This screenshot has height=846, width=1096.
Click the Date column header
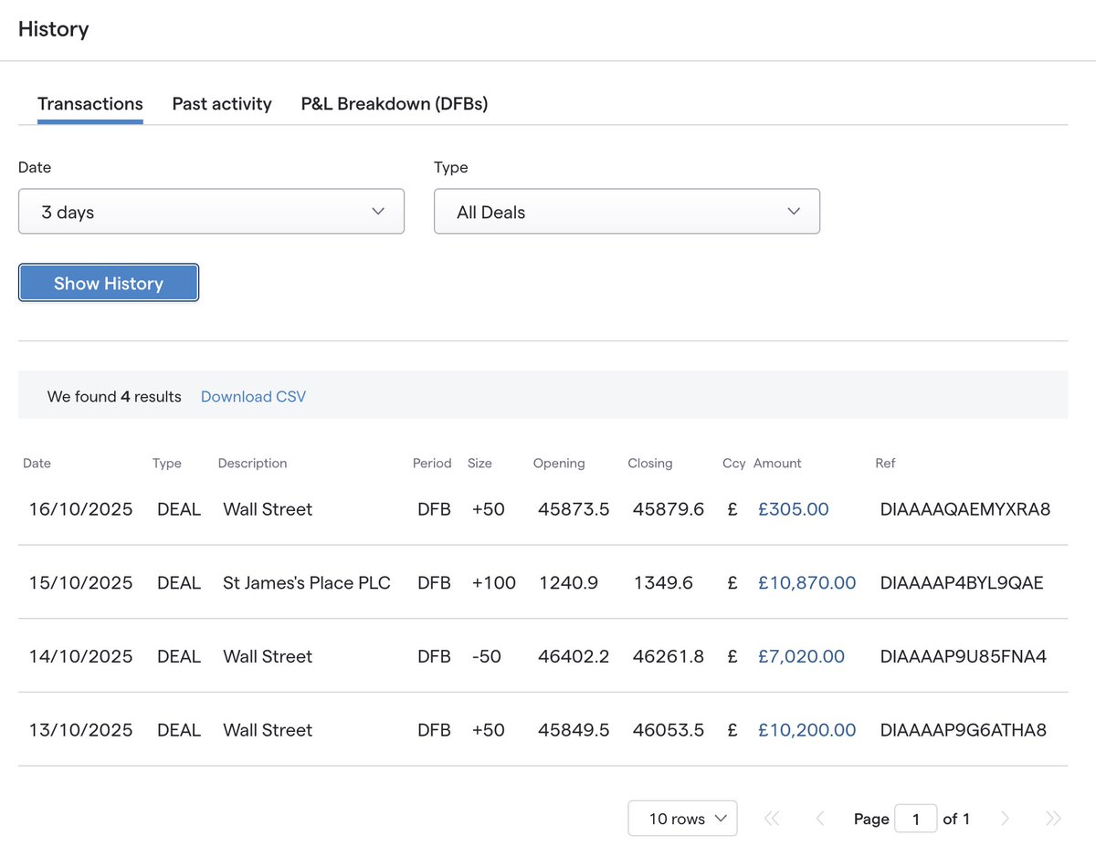[x=37, y=463]
